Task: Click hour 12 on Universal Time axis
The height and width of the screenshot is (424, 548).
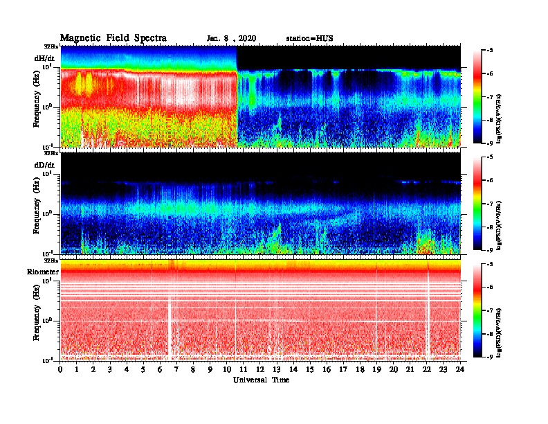Action: click(x=260, y=370)
